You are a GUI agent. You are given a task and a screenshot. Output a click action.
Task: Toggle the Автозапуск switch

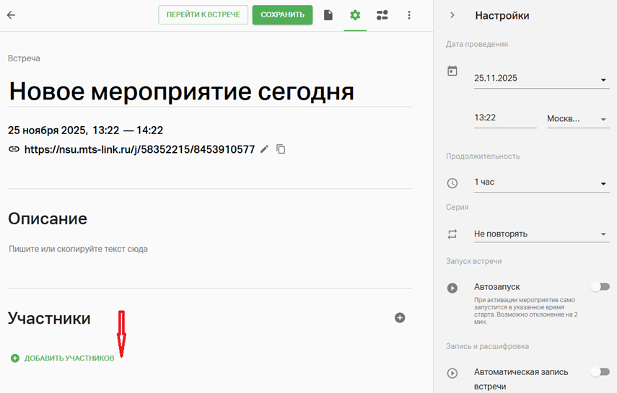click(x=599, y=287)
